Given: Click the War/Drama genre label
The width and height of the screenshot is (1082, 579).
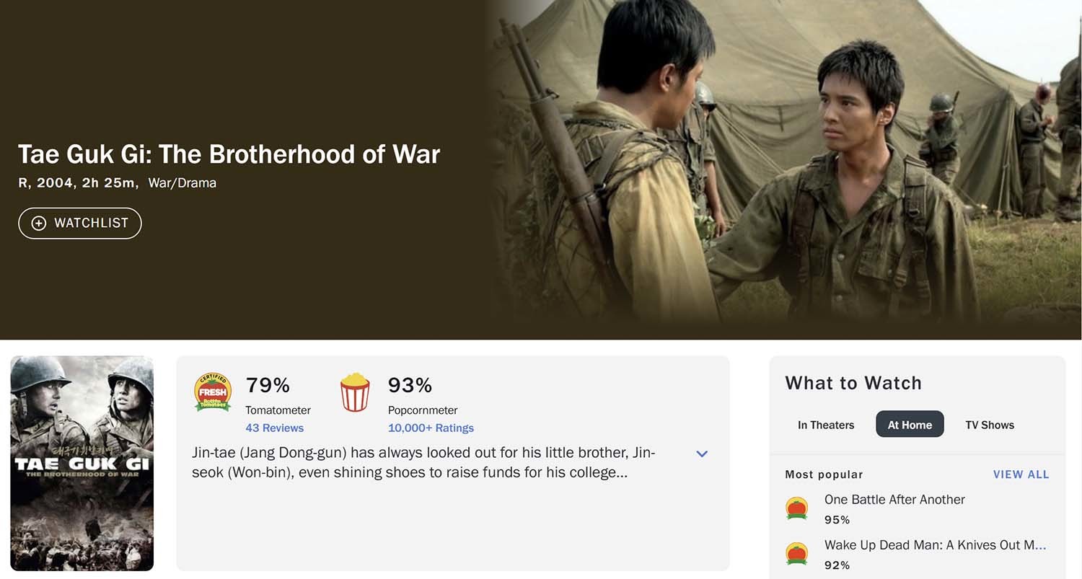Looking at the screenshot, I should click(x=182, y=183).
